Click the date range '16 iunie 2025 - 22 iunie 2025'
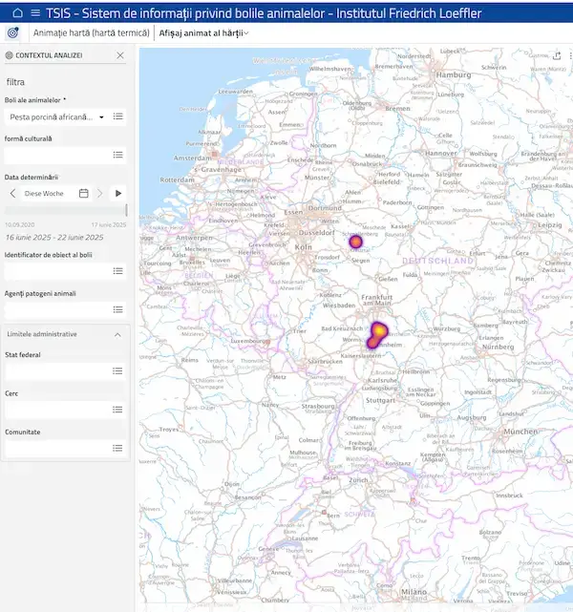The width and height of the screenshot is (573, 612). [54, 238]
